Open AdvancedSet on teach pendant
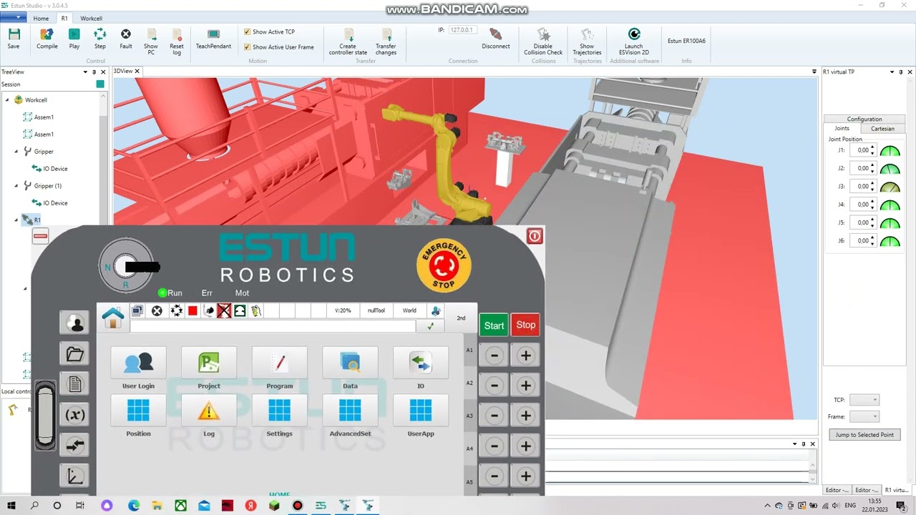This screenshot has width=916, height=515. point(350,411)
